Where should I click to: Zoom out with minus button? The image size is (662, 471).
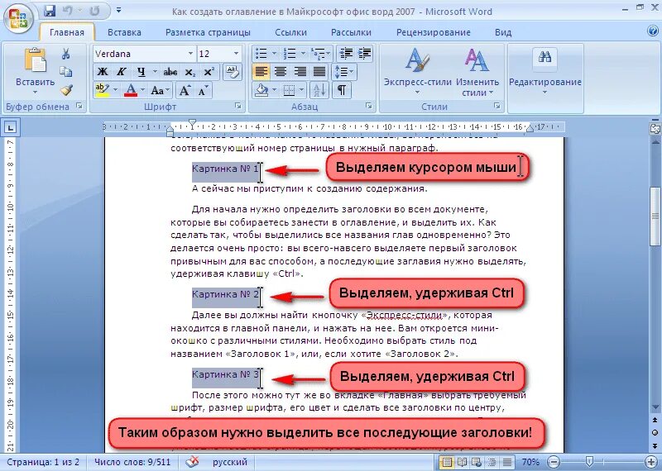(554, 462)
